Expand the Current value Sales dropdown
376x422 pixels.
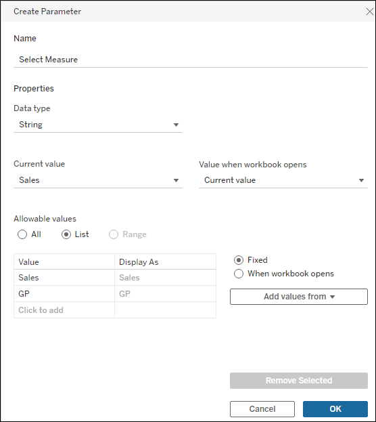click(x=98, y=180)
